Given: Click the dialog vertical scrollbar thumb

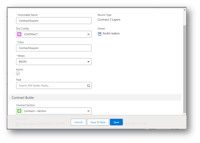Looking at the screenshot, I should click(x=185, y=69).
